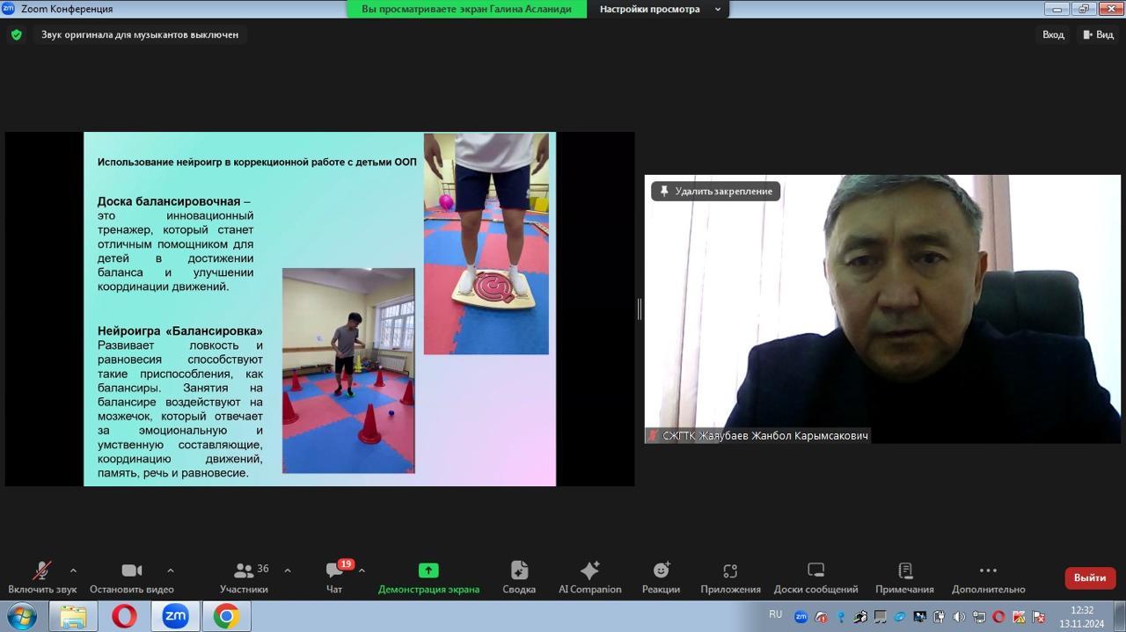
Task: Start Демонстрация экрана screen sharing
Action: tap(428, 578)
